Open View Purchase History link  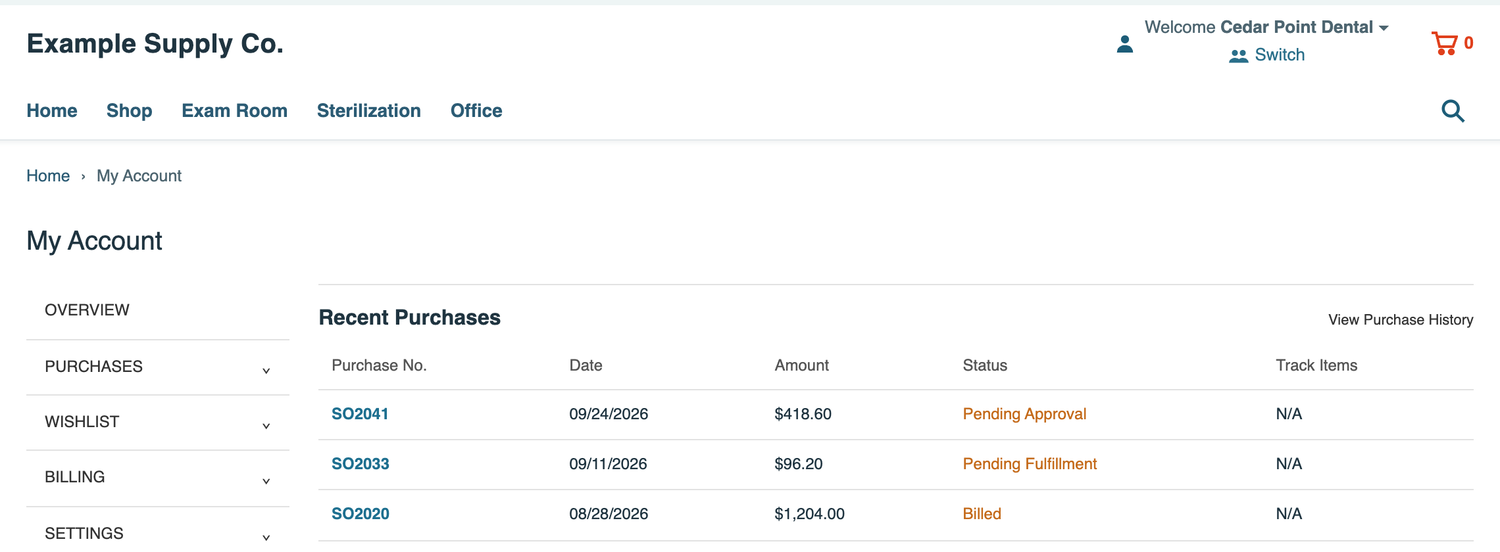coord(1401,319)
